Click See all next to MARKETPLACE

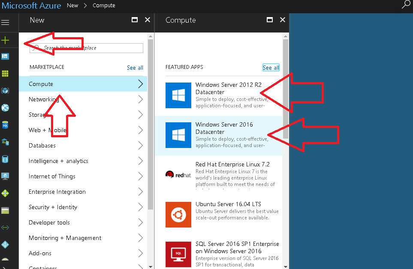point(135,68)
